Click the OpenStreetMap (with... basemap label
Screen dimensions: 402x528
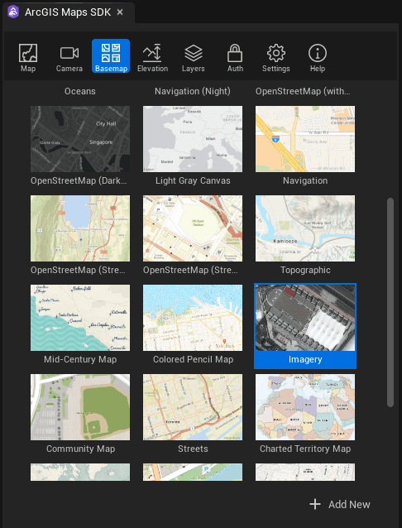click(303, 91)
